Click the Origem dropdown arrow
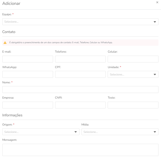 click(x=76, y=132)
